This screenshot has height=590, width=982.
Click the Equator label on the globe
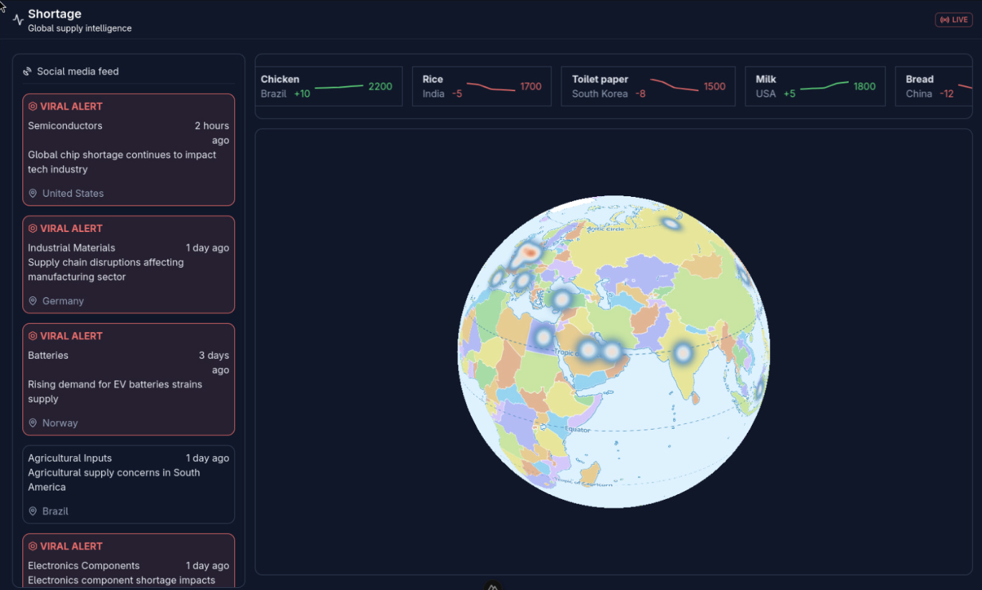(x=578, y=430)
